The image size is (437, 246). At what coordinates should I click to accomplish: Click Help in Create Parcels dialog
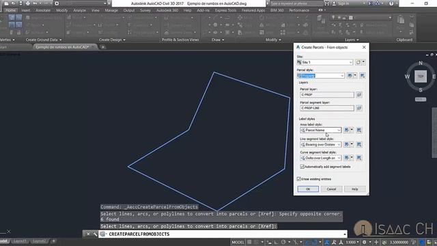(x=354, y=189)
